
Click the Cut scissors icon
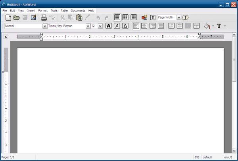[x=62, y=17]
